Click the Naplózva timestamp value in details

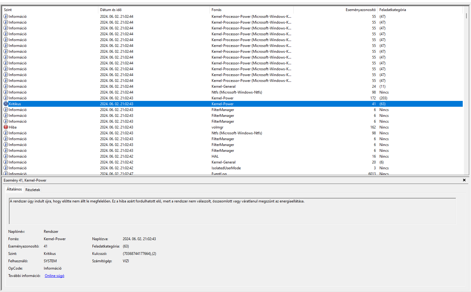pos(139,239)
